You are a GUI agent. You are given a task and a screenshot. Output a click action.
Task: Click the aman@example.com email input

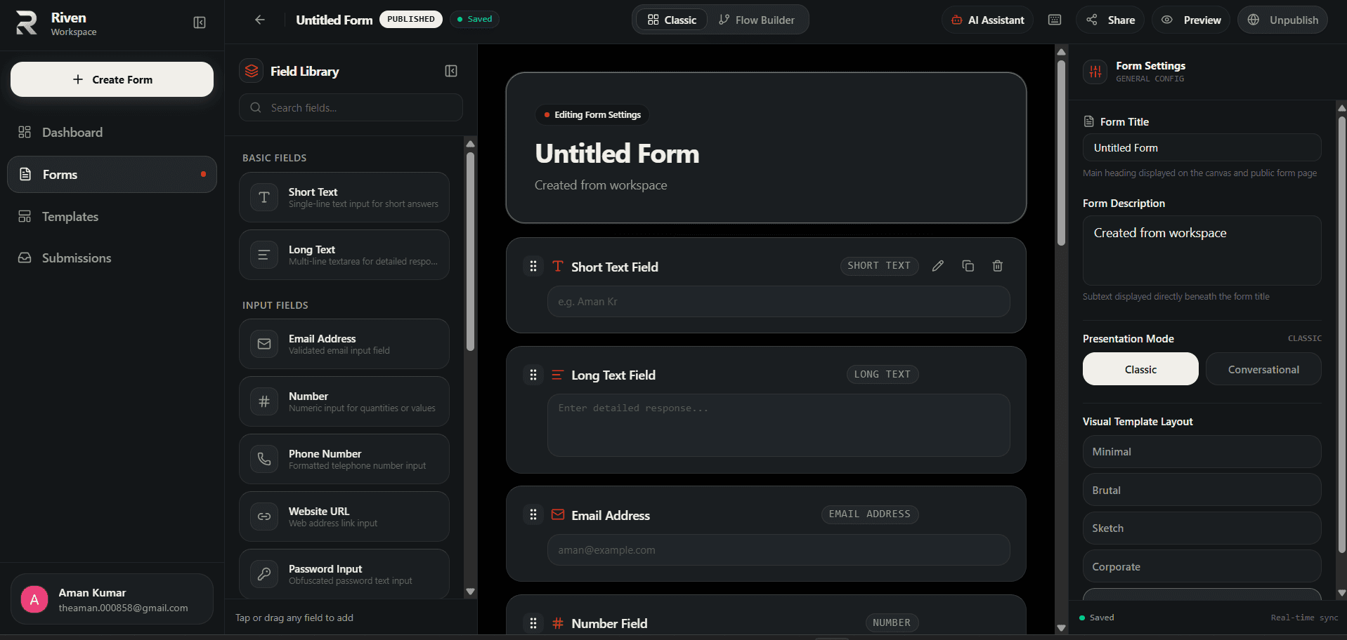(x=779, y=549)
